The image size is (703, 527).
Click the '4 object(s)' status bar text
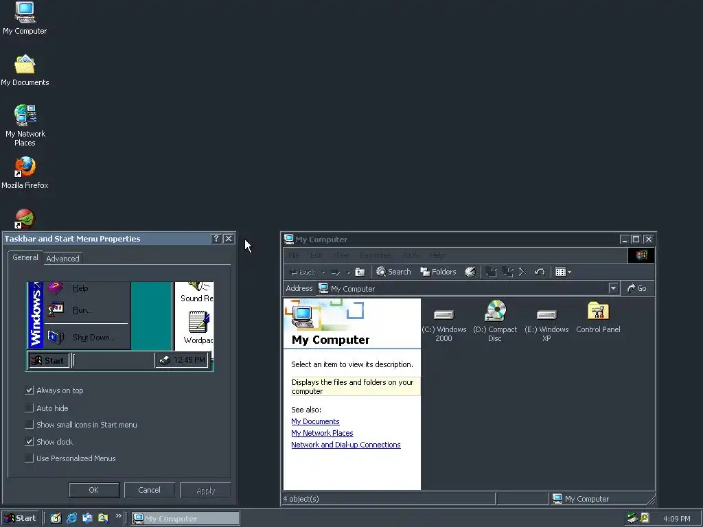pyautogui.click(x=301, y=499)
